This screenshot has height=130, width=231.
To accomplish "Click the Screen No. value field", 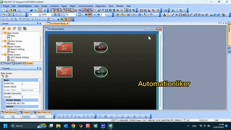I will 30,83.
